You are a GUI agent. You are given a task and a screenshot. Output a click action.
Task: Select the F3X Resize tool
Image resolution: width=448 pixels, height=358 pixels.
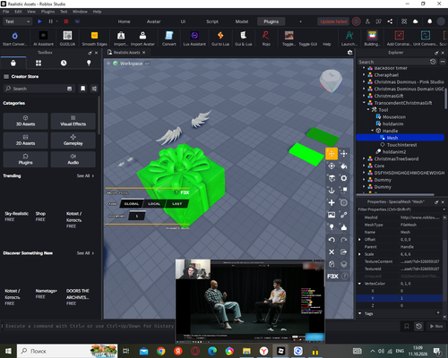click(344, 154)
